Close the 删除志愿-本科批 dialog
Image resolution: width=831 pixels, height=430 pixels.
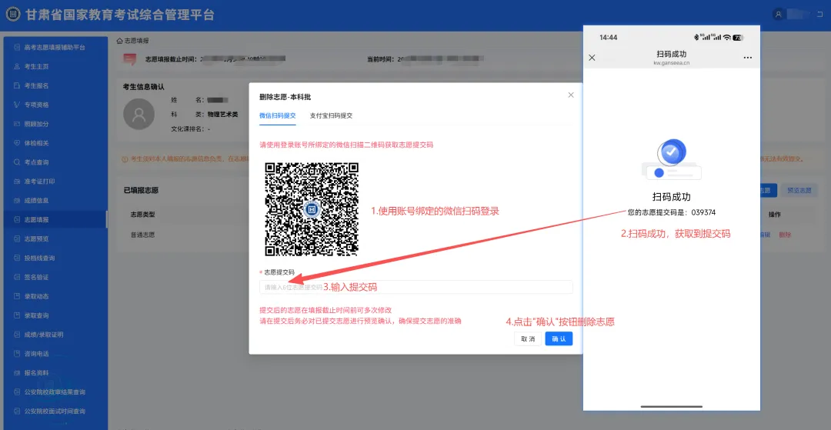pyautogui.click(x=571, y=95)
